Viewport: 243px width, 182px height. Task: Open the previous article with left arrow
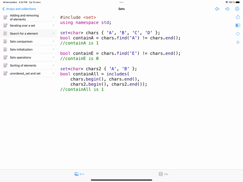click(217, 9)
